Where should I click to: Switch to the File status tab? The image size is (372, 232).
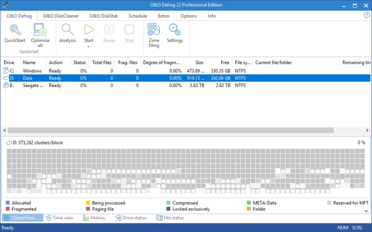(170, 218)
